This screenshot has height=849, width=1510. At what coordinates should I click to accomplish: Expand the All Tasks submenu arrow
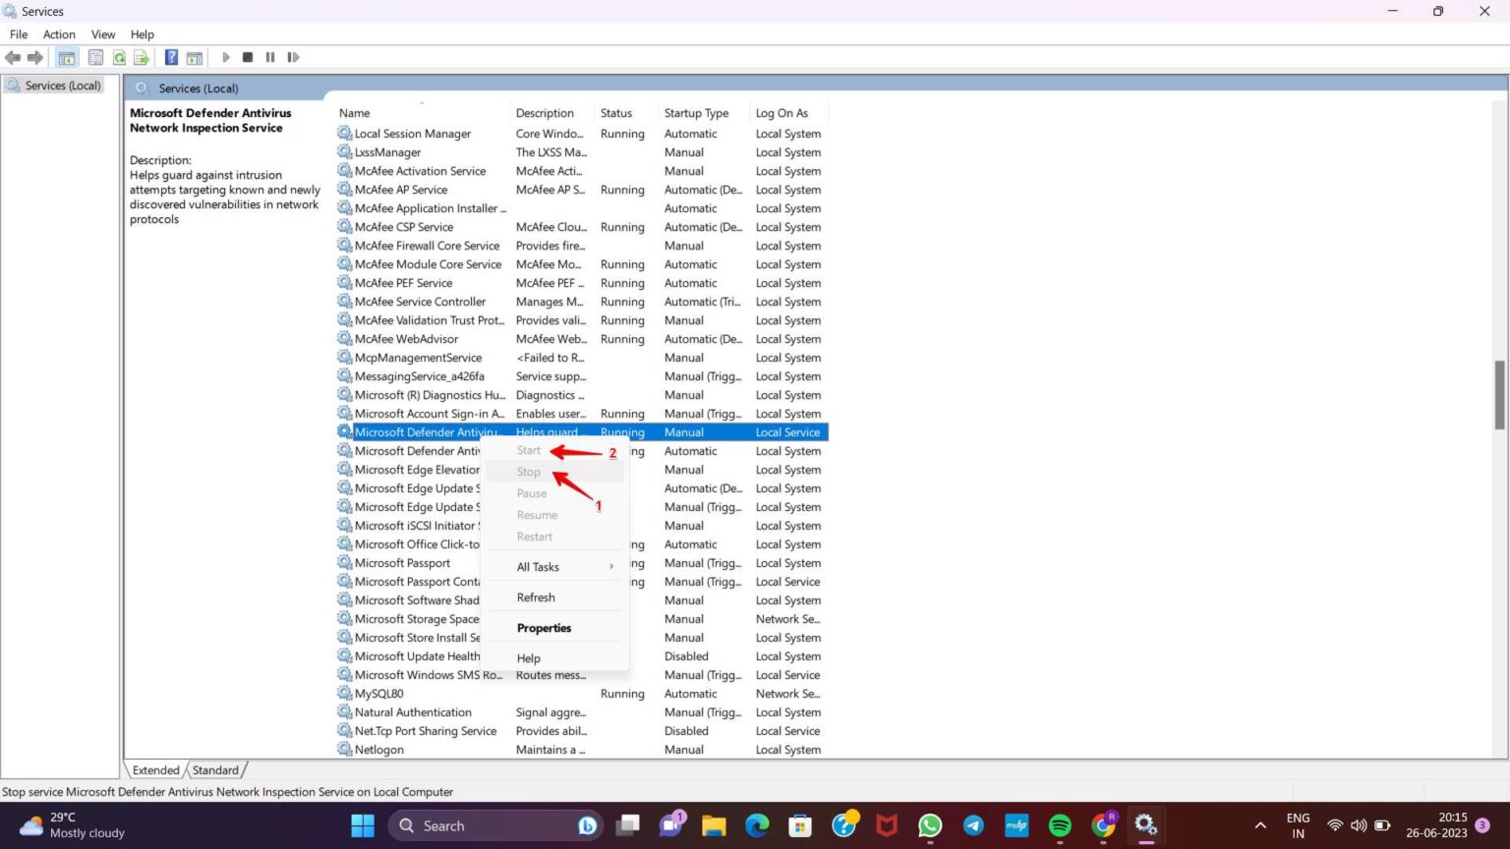(610, 566)
